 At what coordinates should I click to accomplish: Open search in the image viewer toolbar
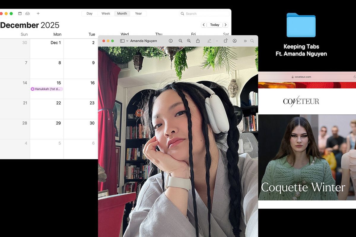252,41
